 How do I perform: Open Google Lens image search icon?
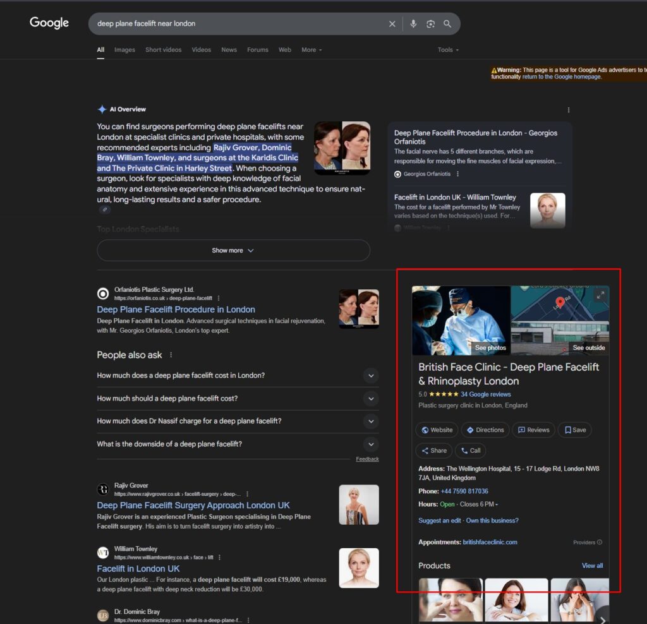pyautogui.click(x=430, y=24)
